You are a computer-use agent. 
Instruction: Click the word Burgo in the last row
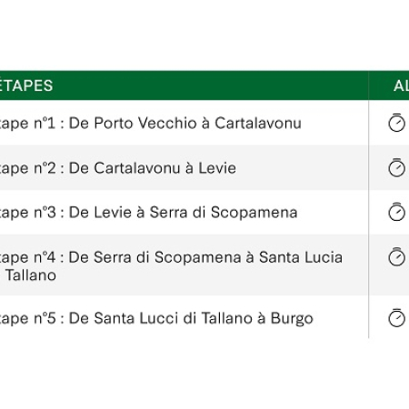[x=292, y=319]
